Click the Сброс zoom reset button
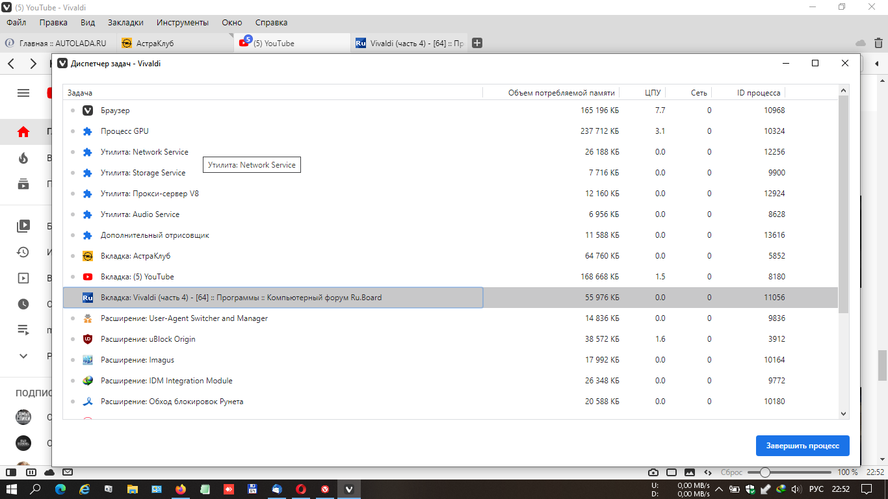 [x=731, y=472]
